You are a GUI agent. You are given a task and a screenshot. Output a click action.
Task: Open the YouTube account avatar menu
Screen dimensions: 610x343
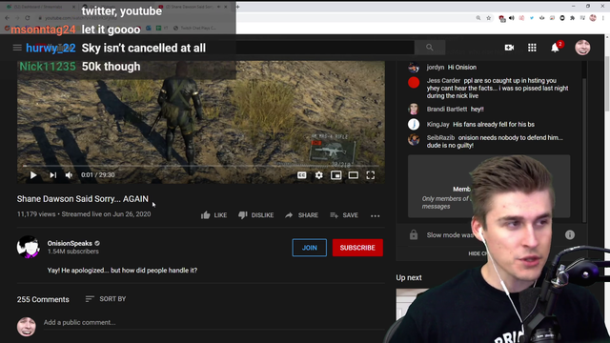coord(582,48)
